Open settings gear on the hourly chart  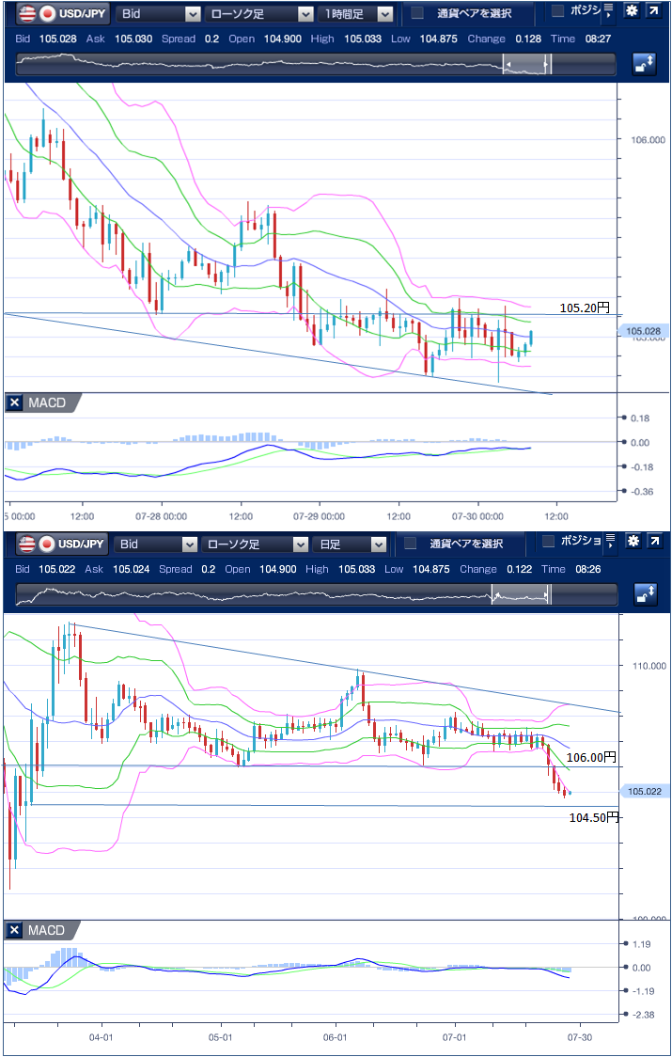point(631,12)
